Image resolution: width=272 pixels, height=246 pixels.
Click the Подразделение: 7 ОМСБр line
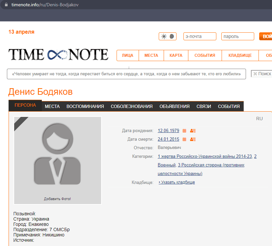41,229
